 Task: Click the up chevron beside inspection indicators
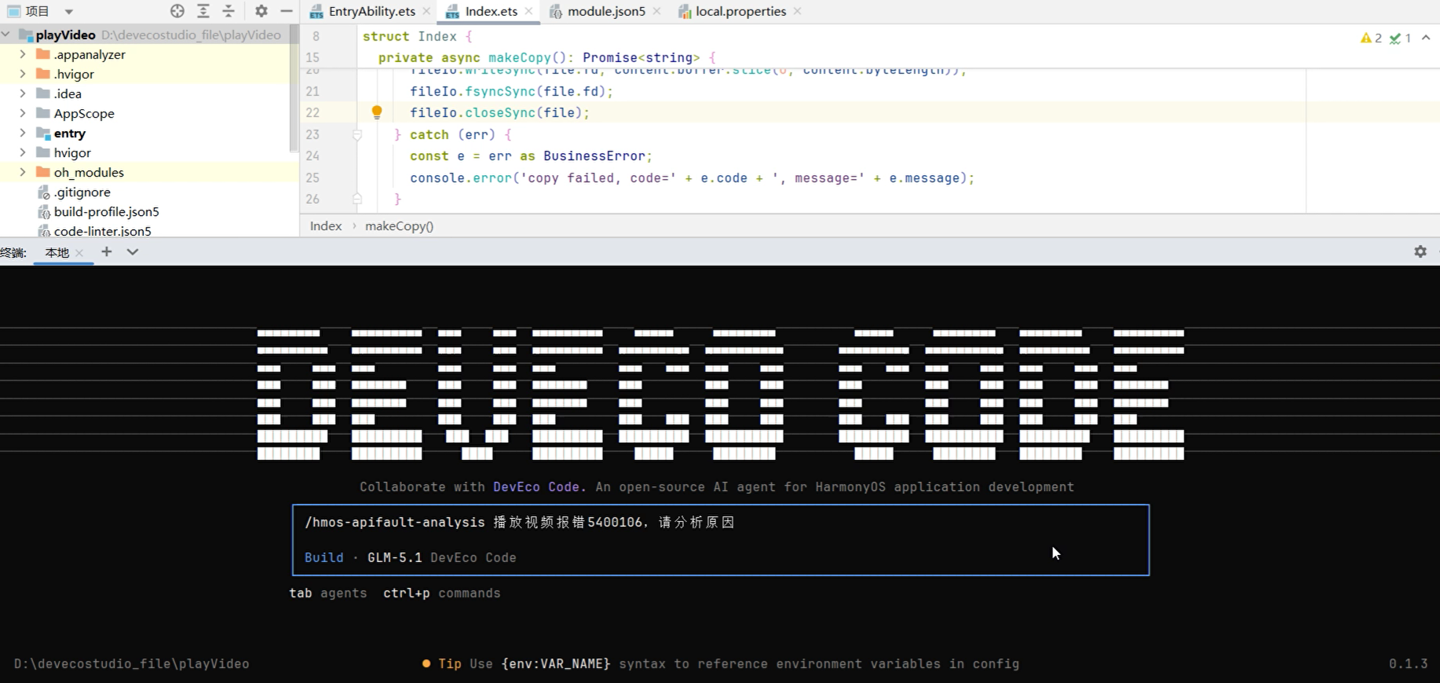1426,38
